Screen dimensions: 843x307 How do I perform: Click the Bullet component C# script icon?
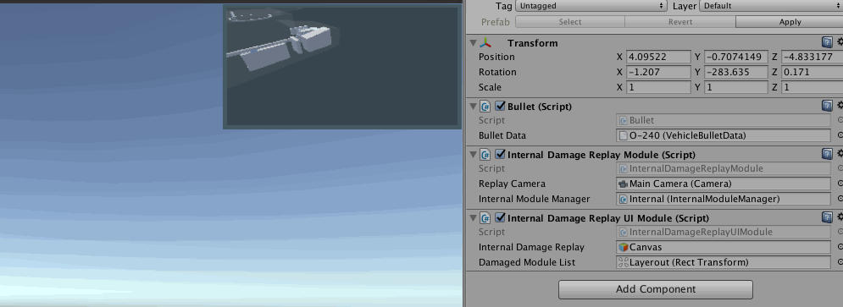485,107
